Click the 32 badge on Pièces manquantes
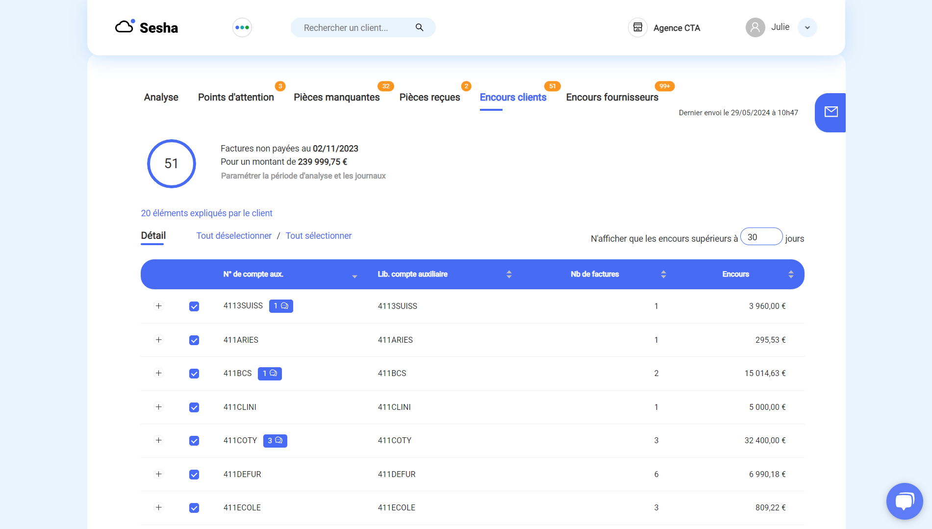932x529 pixels. [x=386, y=86]
